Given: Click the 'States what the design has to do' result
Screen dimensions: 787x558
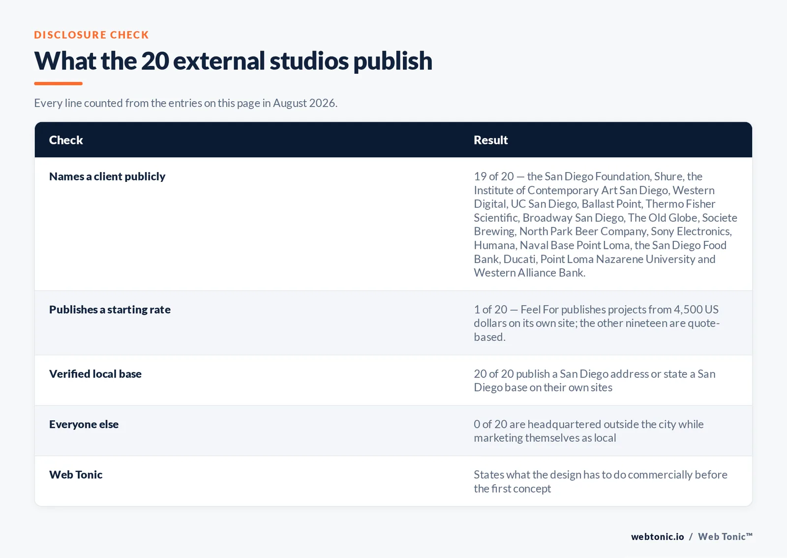Looking at the screenshot, I should point(601,482).
